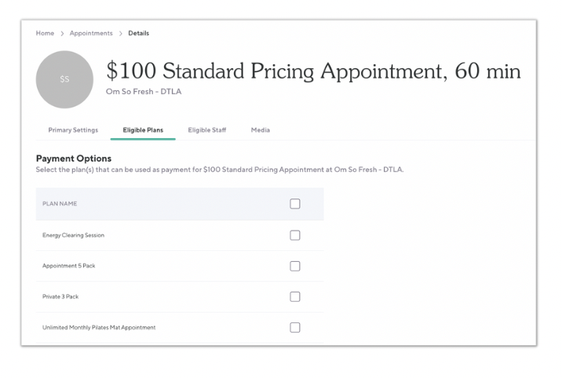Click the Energy Clearing Session plan name
The image size is (562, 378).
click(x=73, y=235)
